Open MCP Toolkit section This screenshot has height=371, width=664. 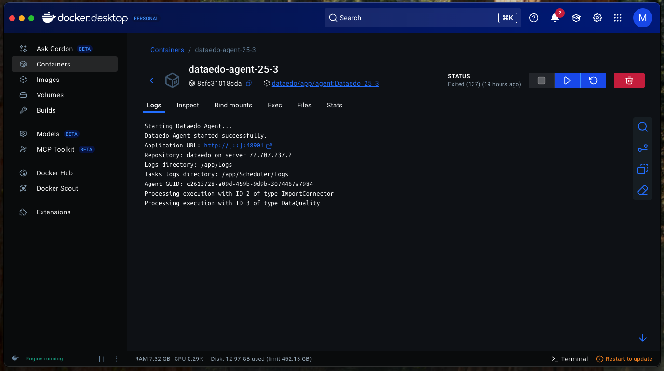point(64,149)
